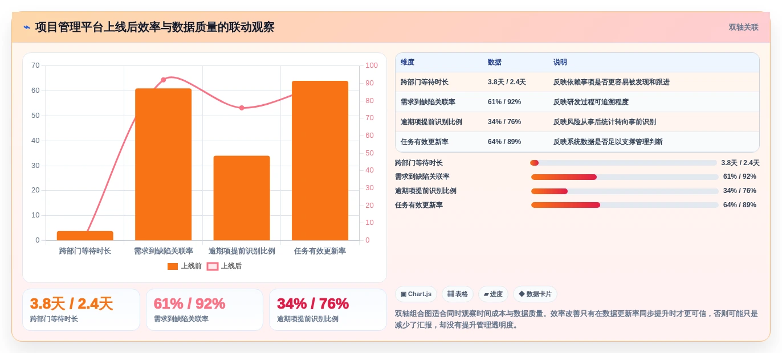Click the 逾期项提前识别比例 bar in chart
The height and width of the screenshot is (353, 782).
(x=242, y=198)
